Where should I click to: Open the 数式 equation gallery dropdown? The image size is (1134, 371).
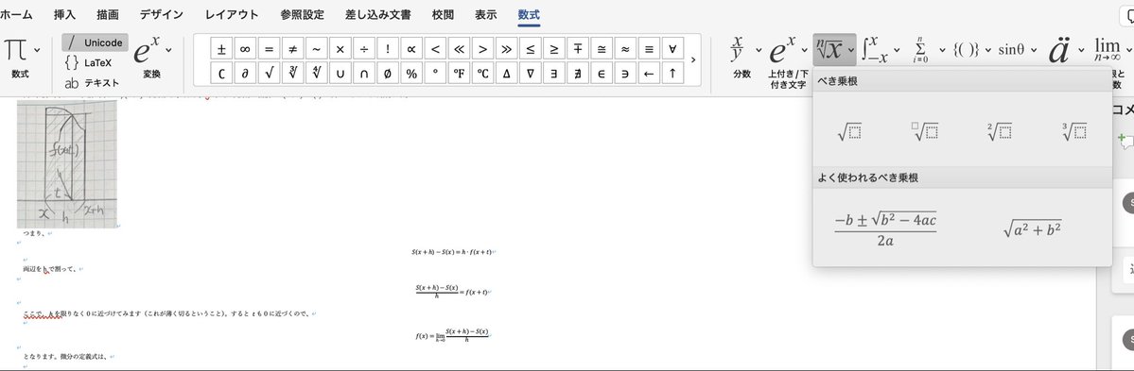(x=37, y=50)
